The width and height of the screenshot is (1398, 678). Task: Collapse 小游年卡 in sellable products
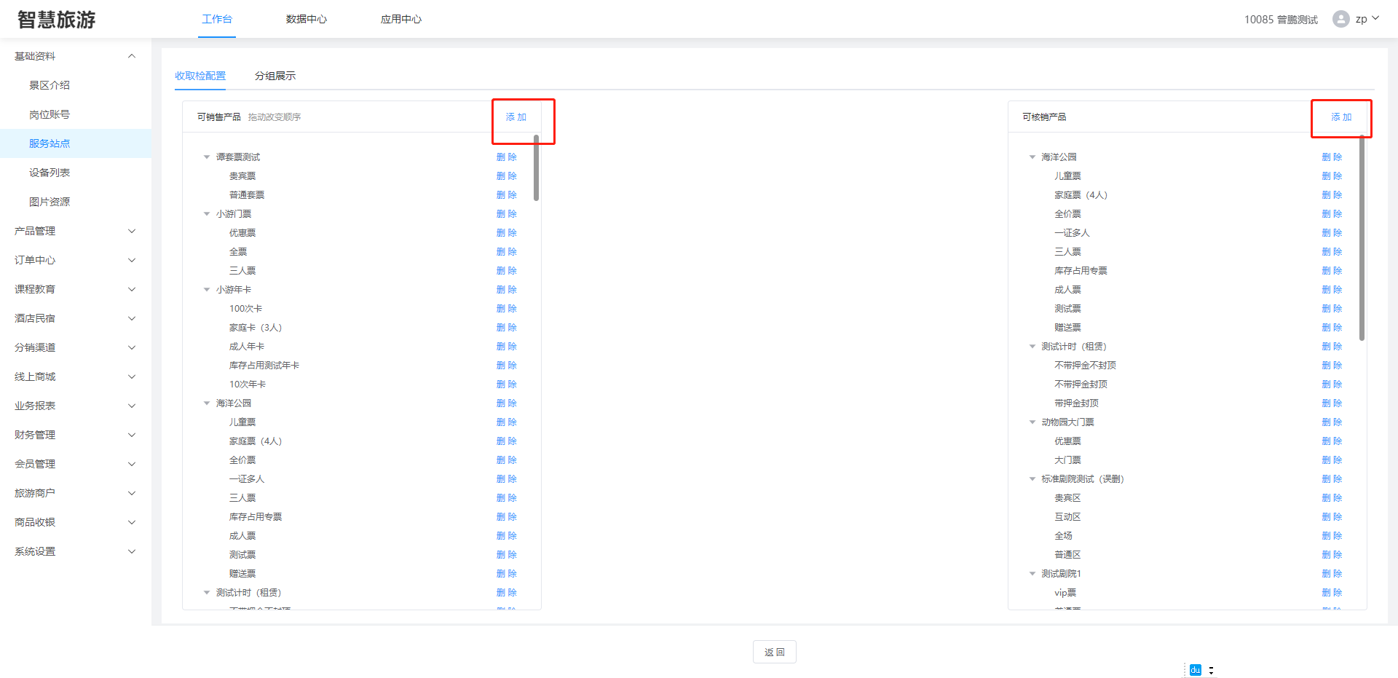point(207,290)
